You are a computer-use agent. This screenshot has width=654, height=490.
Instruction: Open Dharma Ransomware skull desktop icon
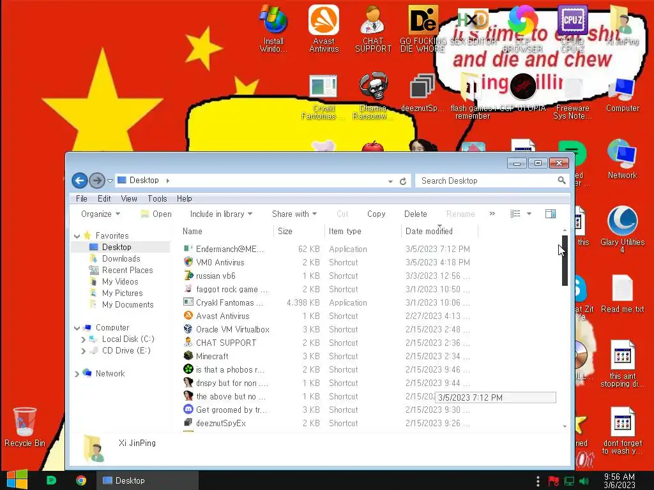tap(373, 97)
